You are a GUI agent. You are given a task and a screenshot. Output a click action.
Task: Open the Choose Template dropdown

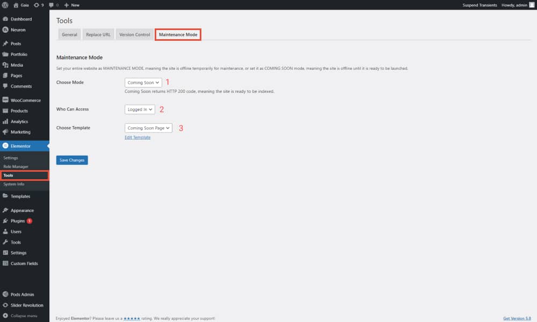click(148, 128)
